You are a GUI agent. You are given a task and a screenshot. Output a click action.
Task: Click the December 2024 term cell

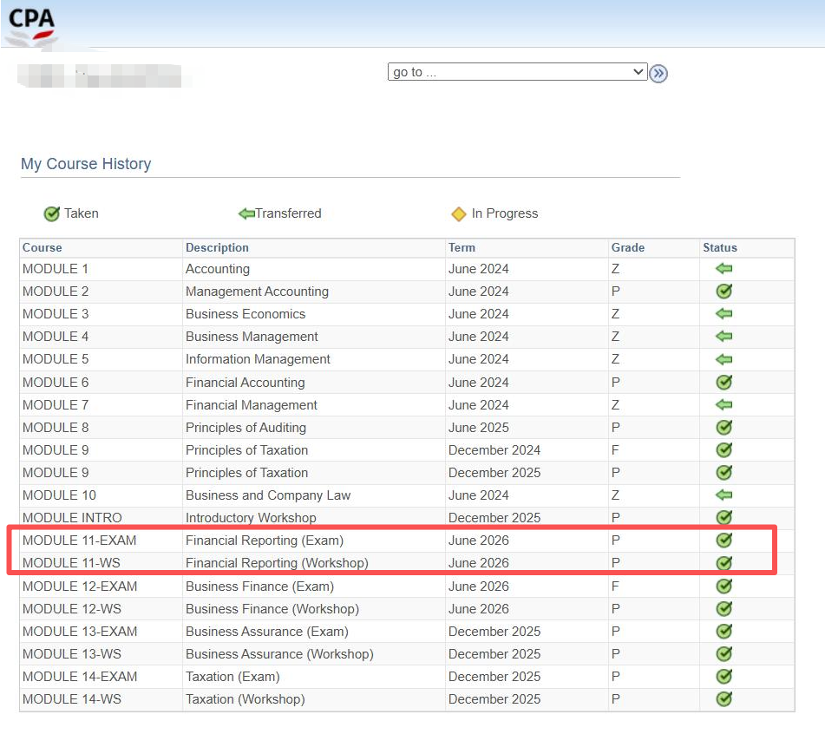pyautogui.click(x=527, y=450)
